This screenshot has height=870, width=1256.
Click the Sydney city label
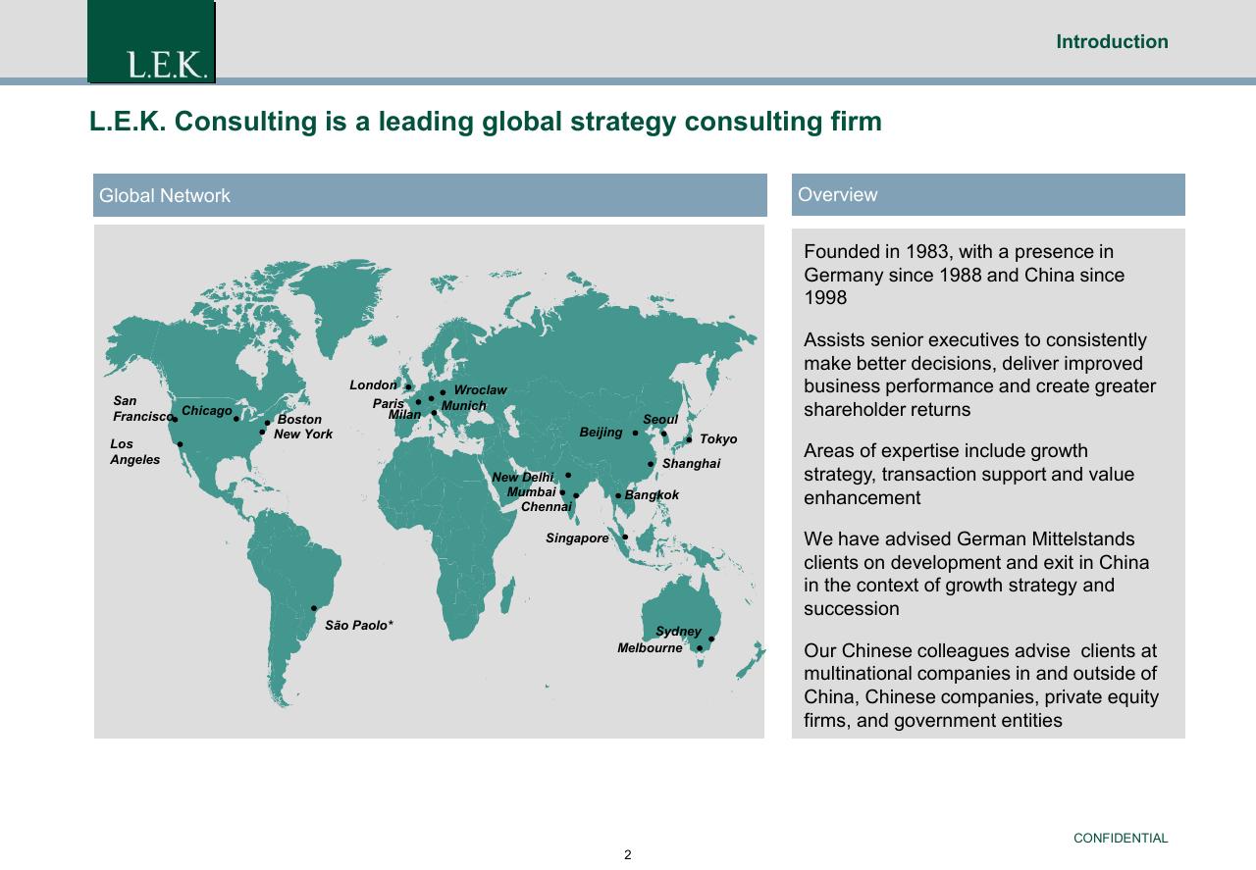[678, 632]
